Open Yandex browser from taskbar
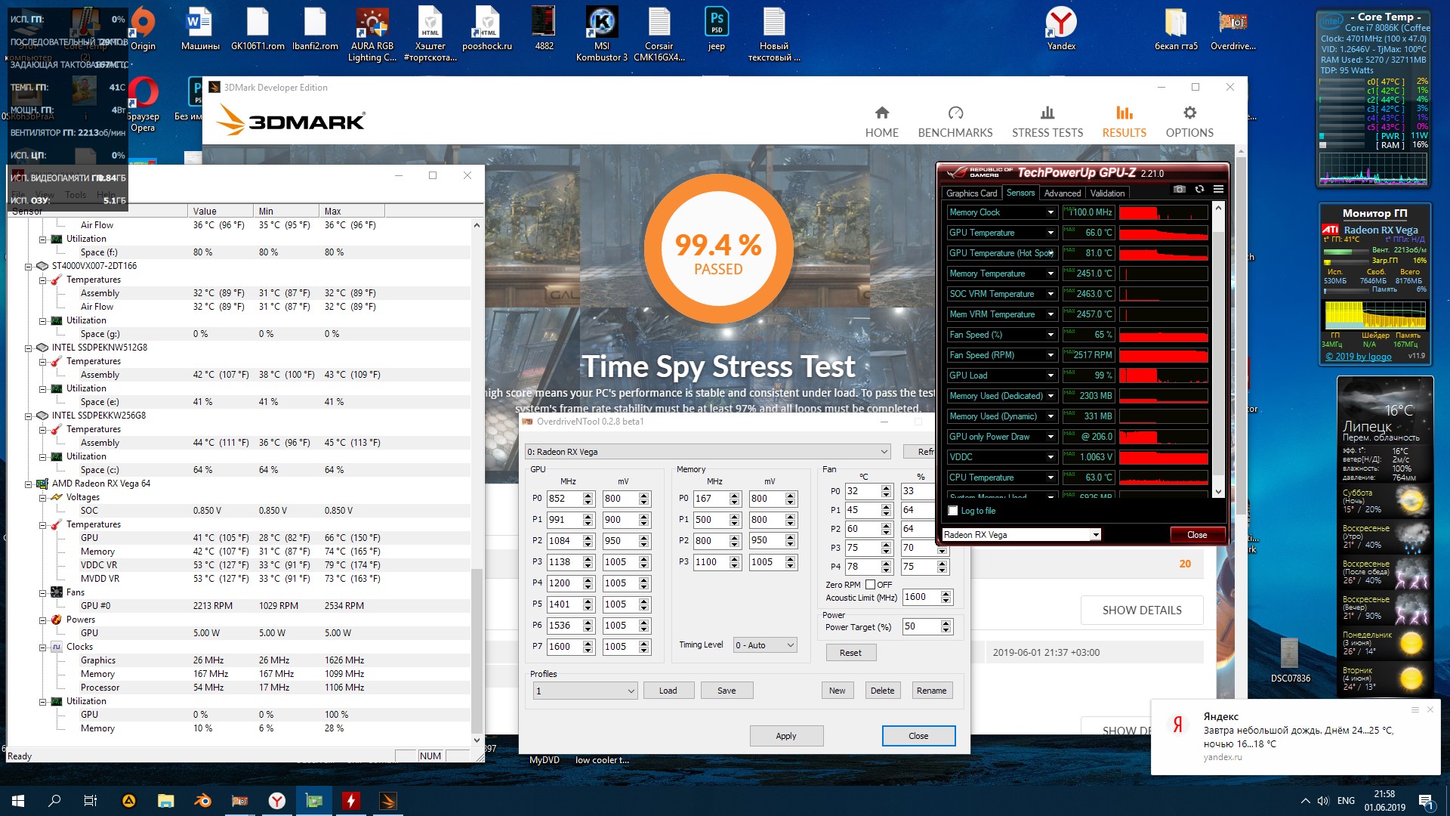The height and width of the screenshot is (816, 1450). tap(277, 801)
